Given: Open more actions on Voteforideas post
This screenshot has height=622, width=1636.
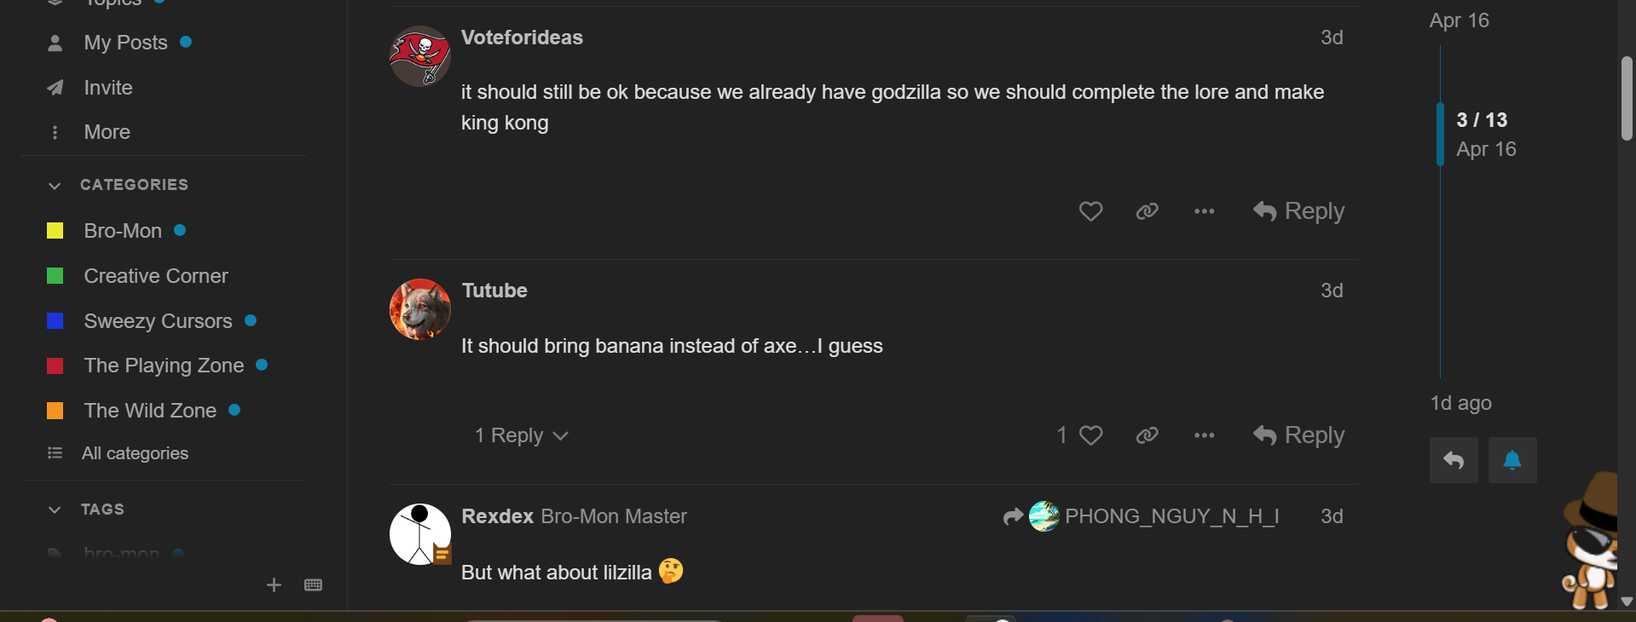Looking at the screenshot, I should pyautogui.click(x=1204, y=211).
